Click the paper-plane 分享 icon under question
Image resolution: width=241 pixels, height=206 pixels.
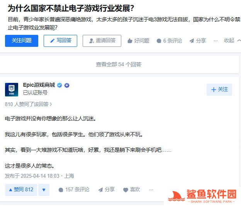click(192, 41)
